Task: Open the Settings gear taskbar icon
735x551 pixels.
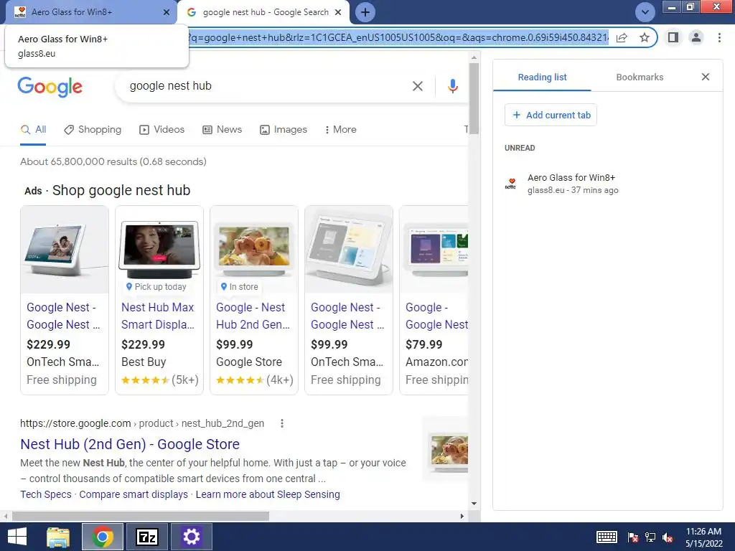Action: coord(191,537)
